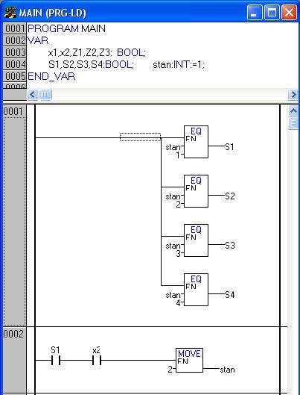Minimize the MAIN (PRG-LD) window
The width and height of the screenshot is (300, 395).
(x=255, y=12)
